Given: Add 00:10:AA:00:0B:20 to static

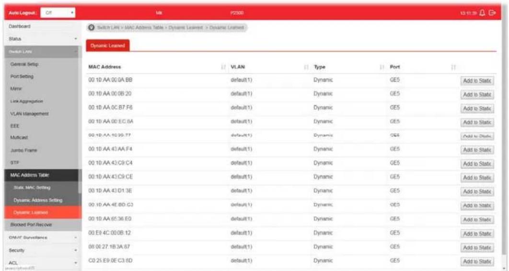Looking at the screenshot, I should coord(477,94).
